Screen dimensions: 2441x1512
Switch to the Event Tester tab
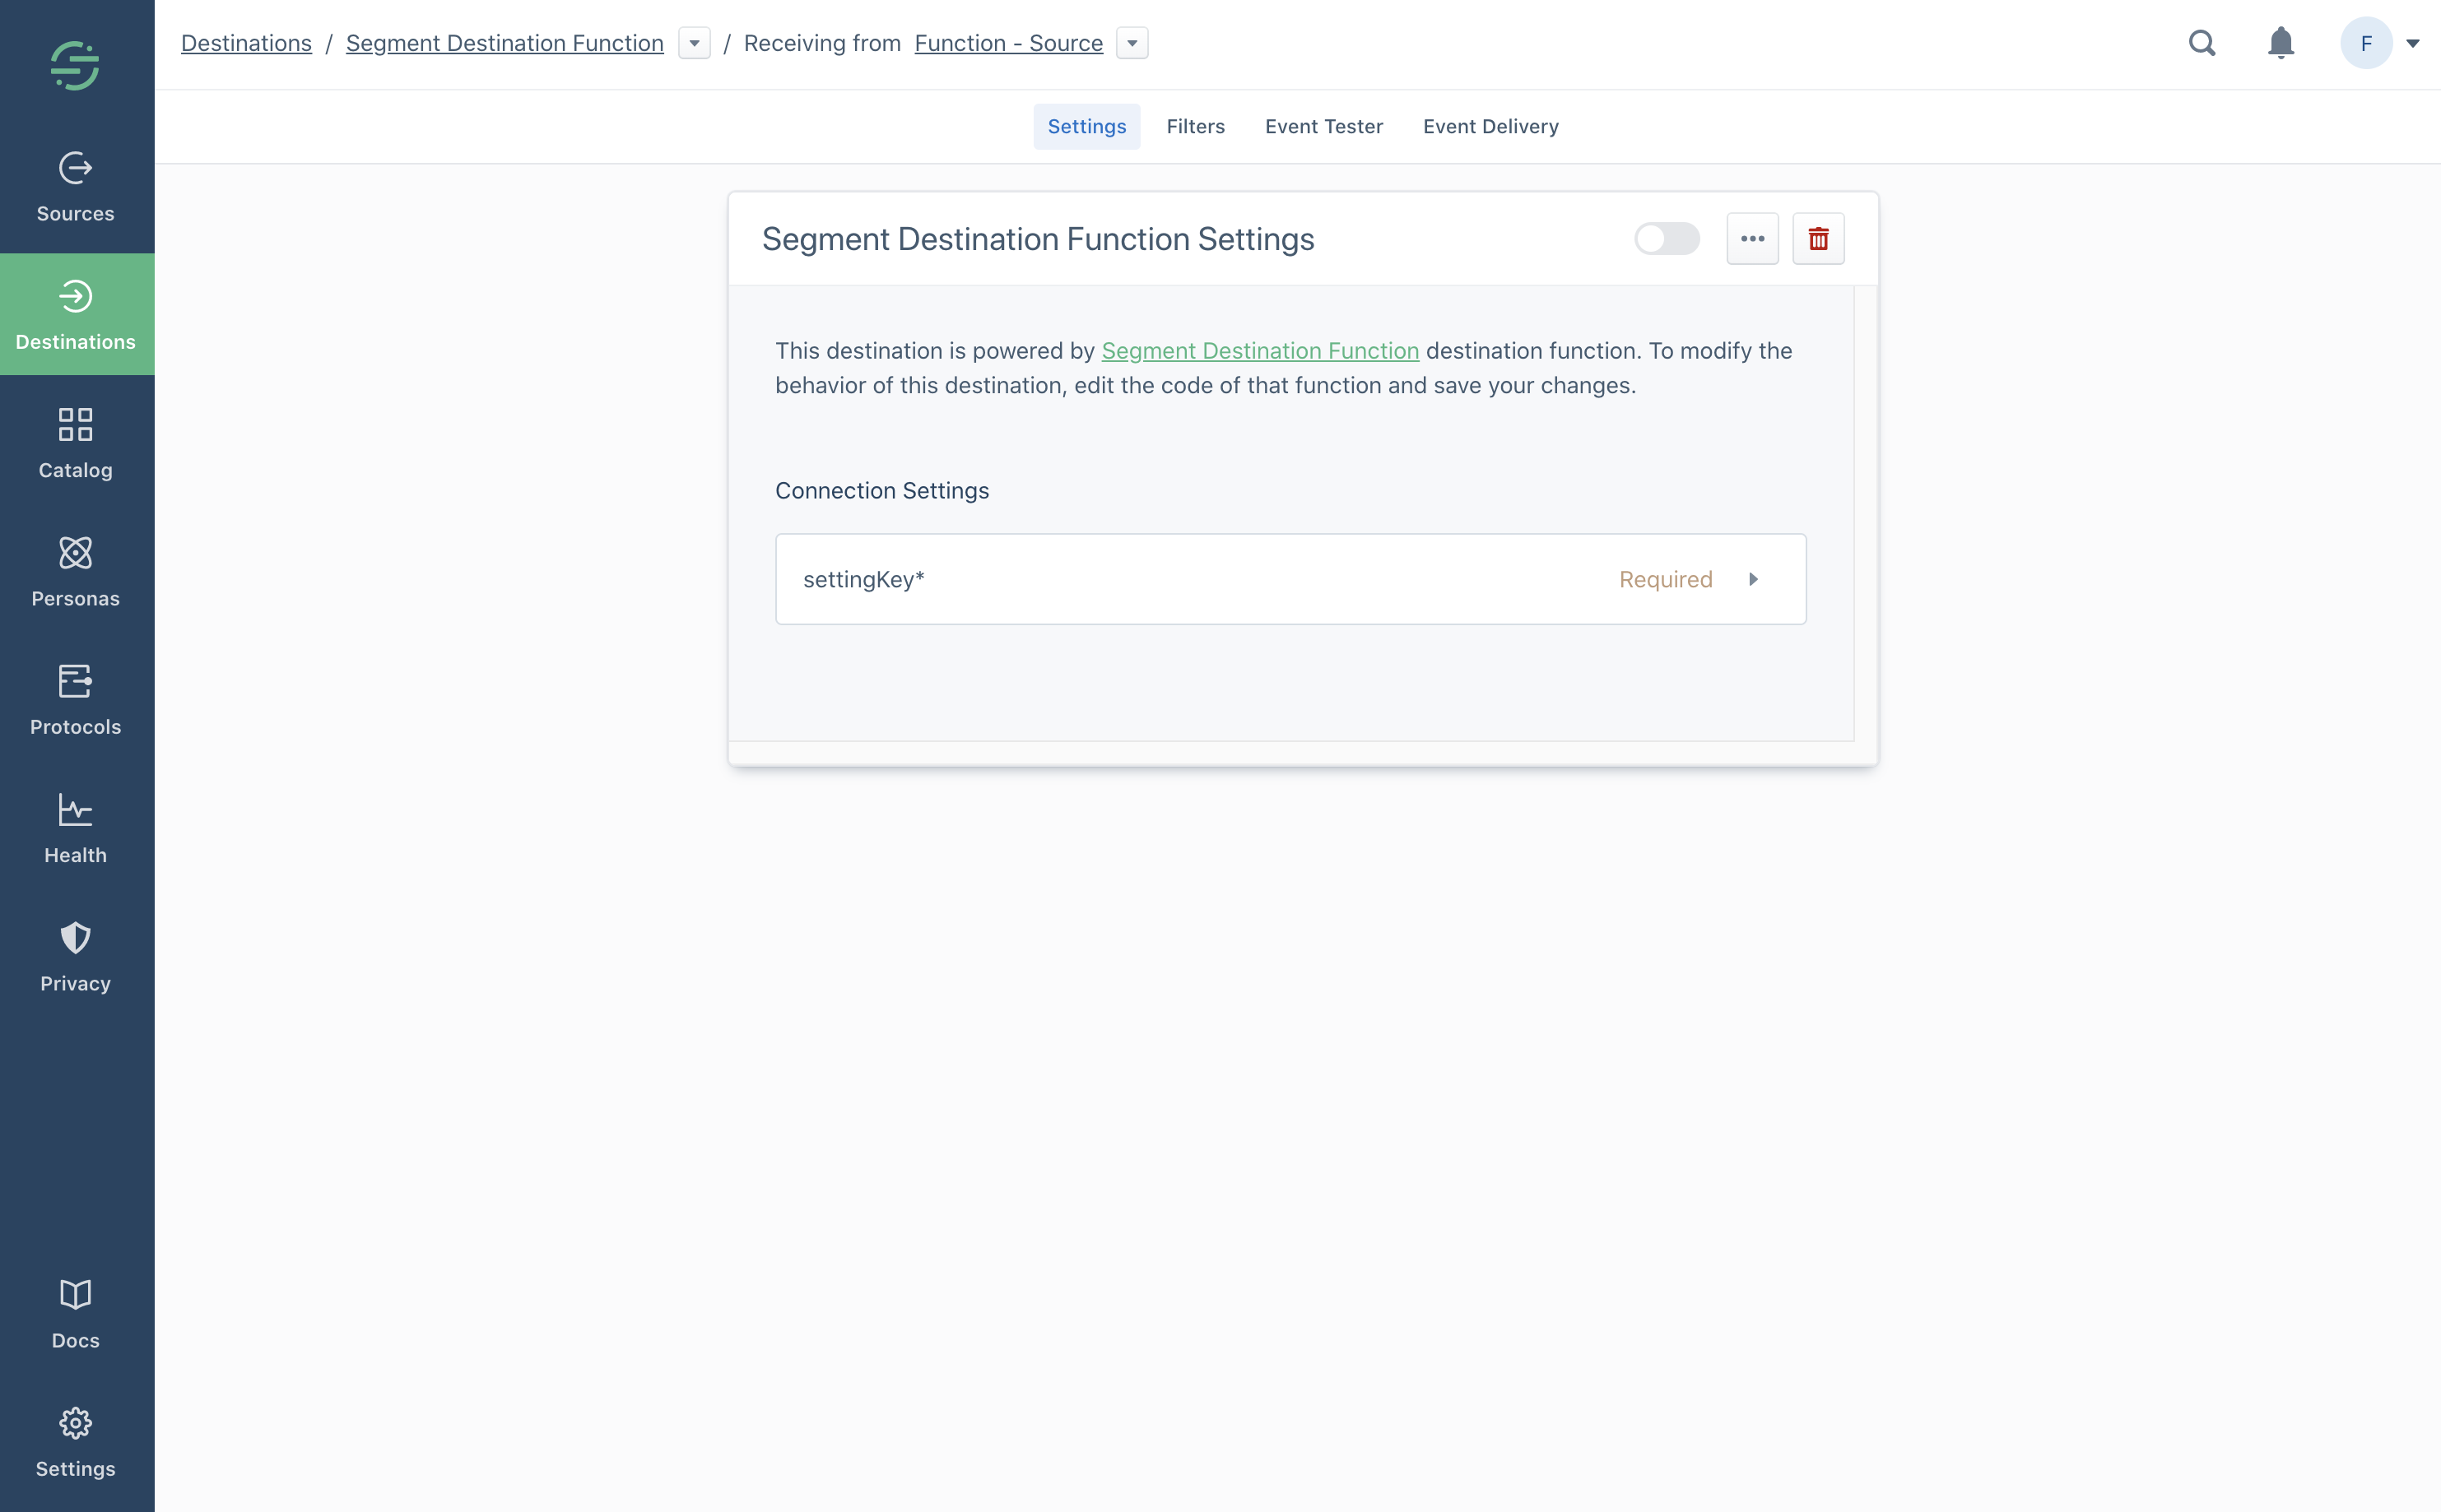[x=1323, y=126]
